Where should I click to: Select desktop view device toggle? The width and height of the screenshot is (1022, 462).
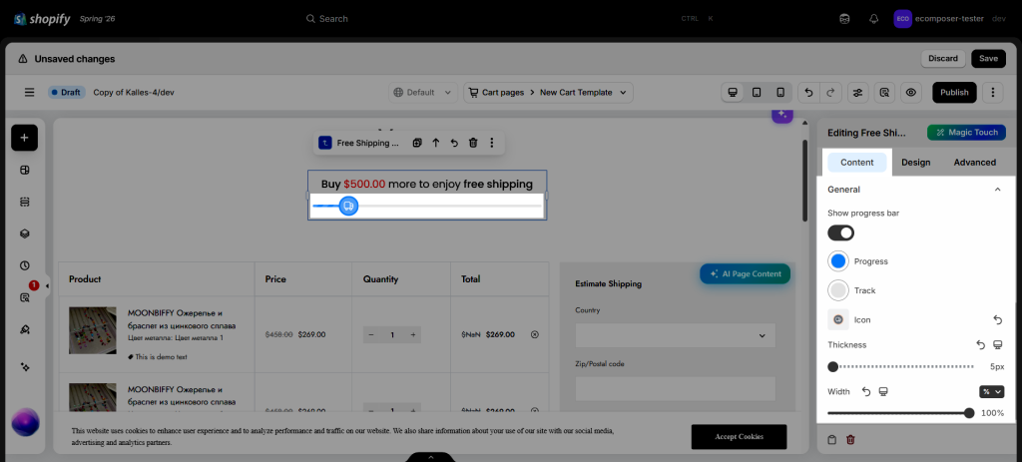pos(733,93)
